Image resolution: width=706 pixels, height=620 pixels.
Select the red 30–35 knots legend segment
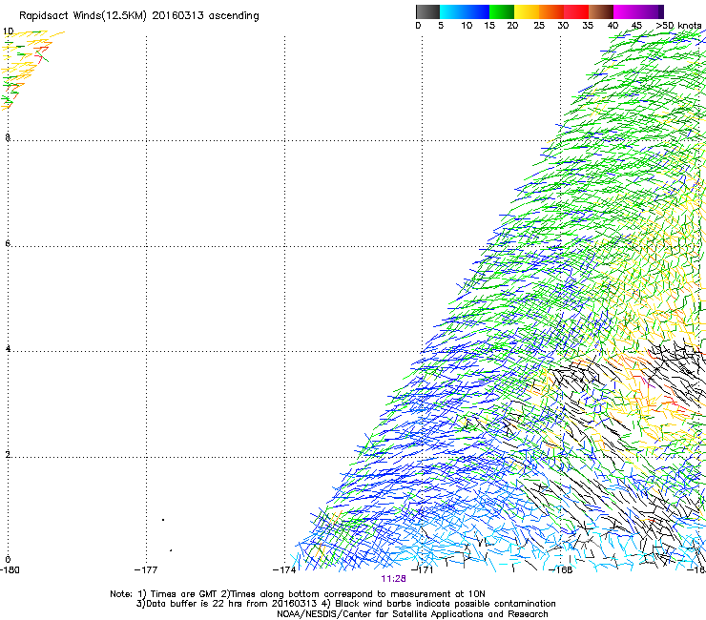click(576, 11)
